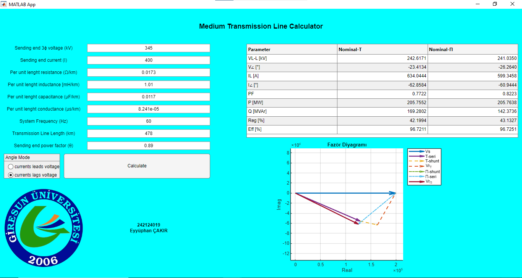
Task: Select the Eff [%] cell 96.7251
Action: [x=473, y=130]
